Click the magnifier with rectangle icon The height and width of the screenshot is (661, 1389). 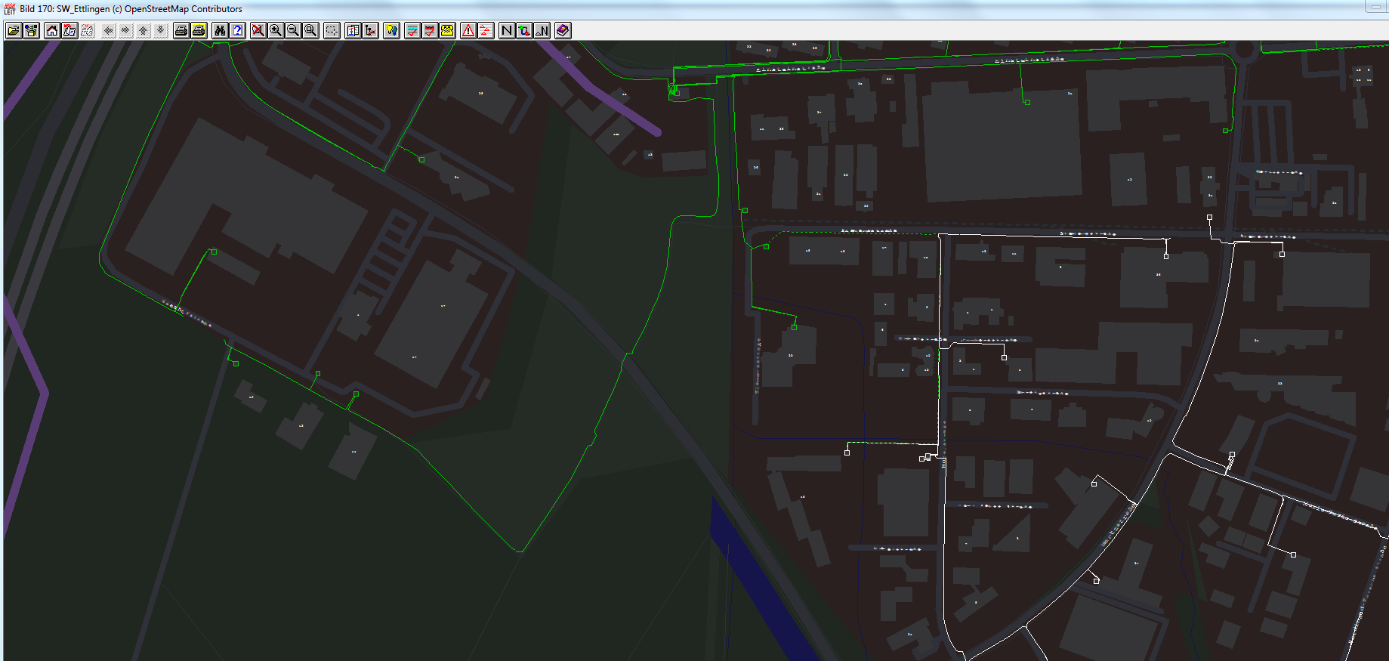coord(310,30)
